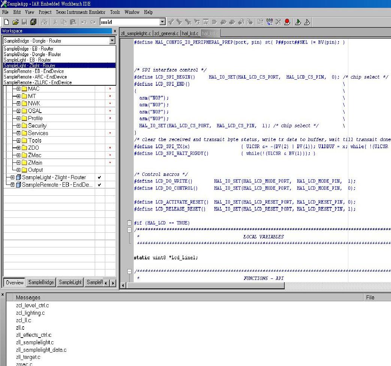Image resolution: width=391 pixels, height=366 pixels.
Task: Toggle the checkmark for SampleLight - Zlight - Router project
Action: pyautogui.click(x=100, y=177)
